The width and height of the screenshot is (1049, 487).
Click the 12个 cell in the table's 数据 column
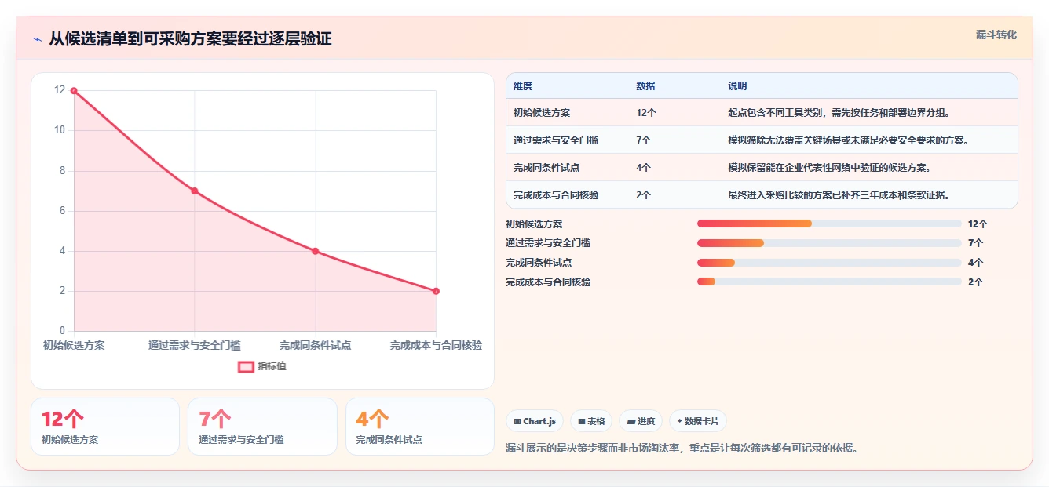click(x=646, y=113)
